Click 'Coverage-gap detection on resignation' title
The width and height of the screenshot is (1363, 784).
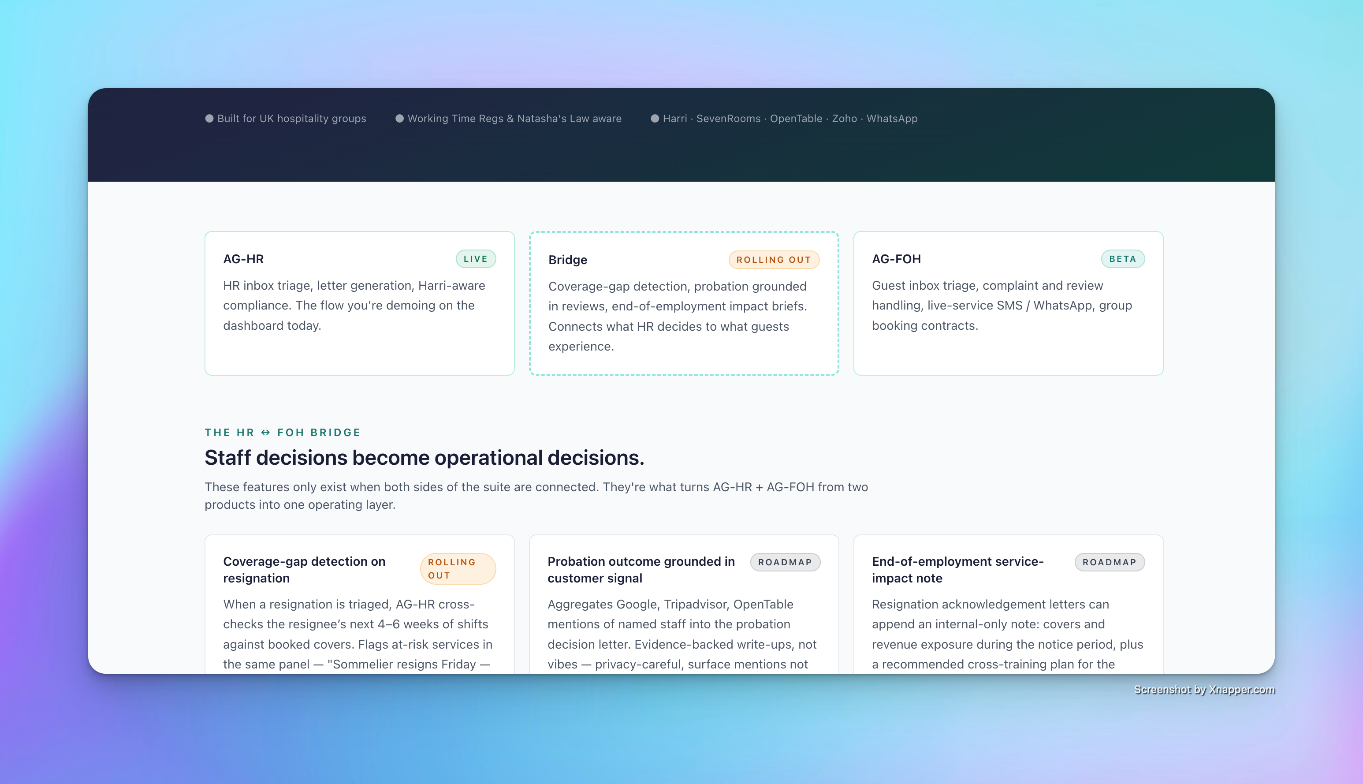[x=305, y=570]
